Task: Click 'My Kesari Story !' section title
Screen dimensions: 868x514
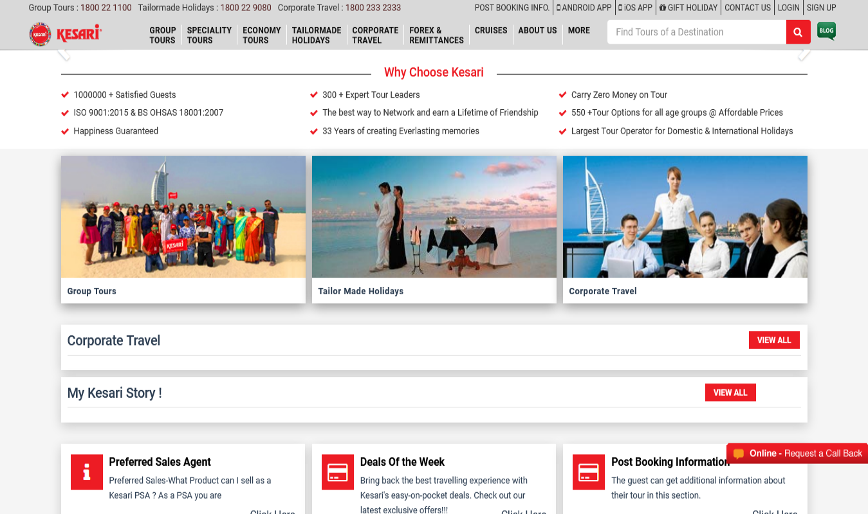Action: point(115,393)
